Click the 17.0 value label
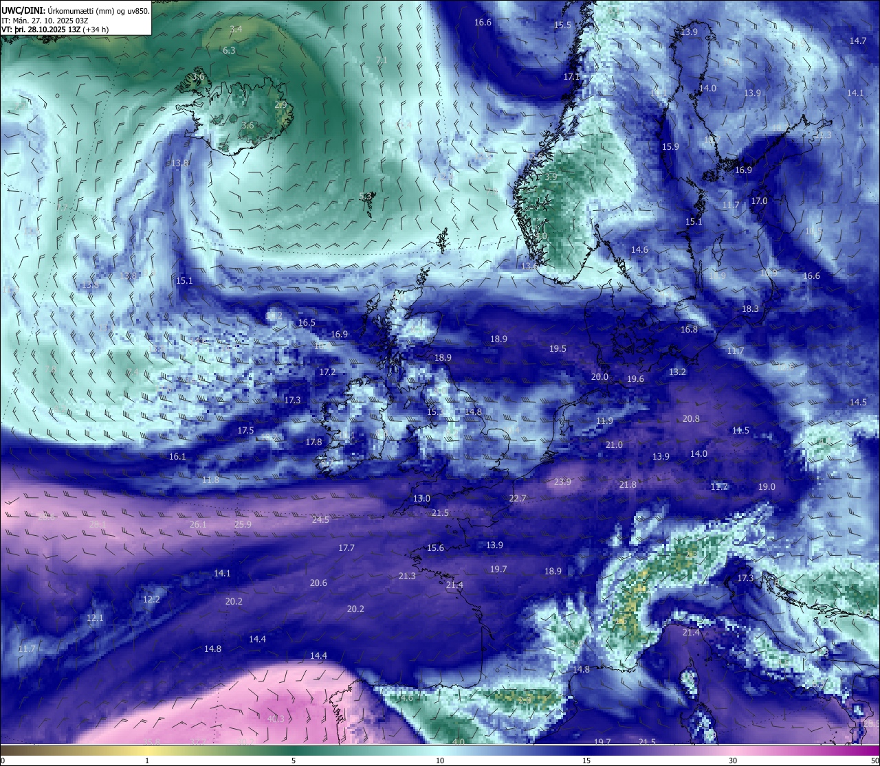 [759, 201]
